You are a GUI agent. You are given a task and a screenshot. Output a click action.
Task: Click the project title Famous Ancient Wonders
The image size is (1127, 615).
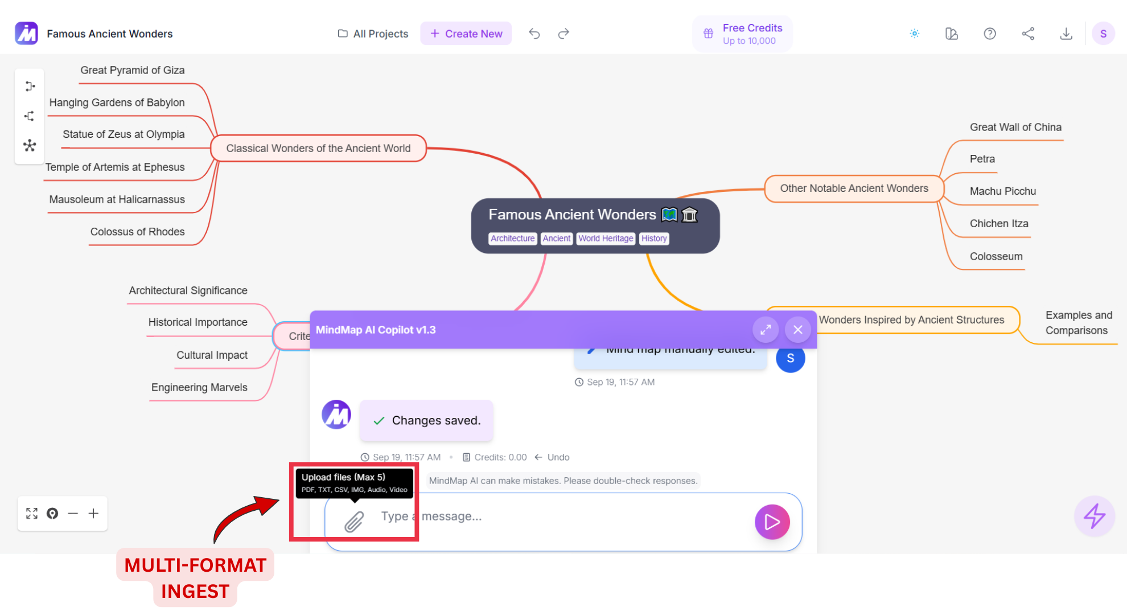[109, 34]
